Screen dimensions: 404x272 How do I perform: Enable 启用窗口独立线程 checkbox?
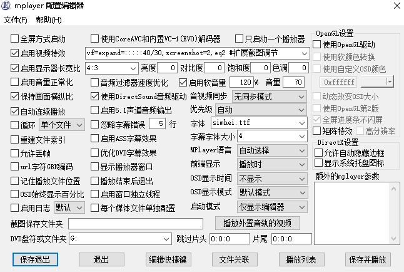coord(94,194)
